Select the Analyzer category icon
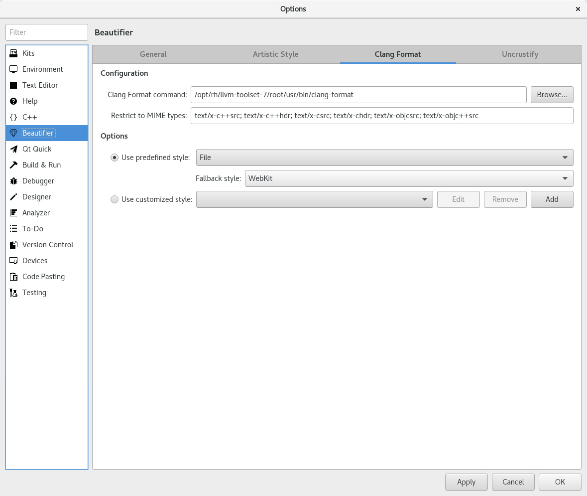This screenshot has width=587, height=496. pos(13,213)
